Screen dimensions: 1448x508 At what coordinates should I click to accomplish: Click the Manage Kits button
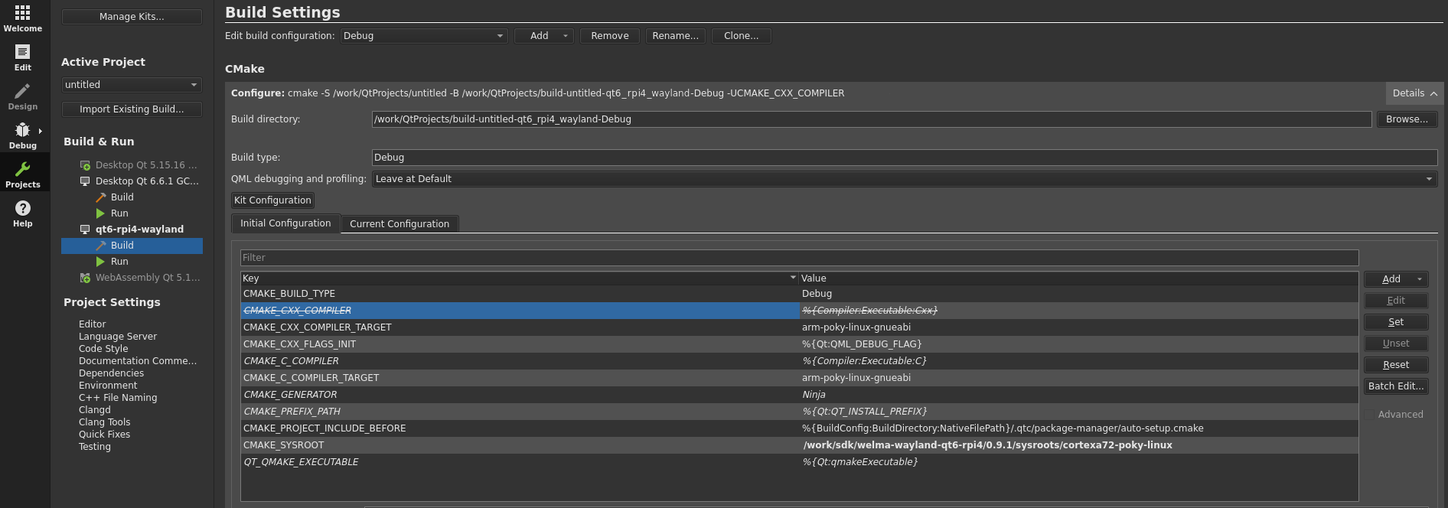click(x=132, y=17)
